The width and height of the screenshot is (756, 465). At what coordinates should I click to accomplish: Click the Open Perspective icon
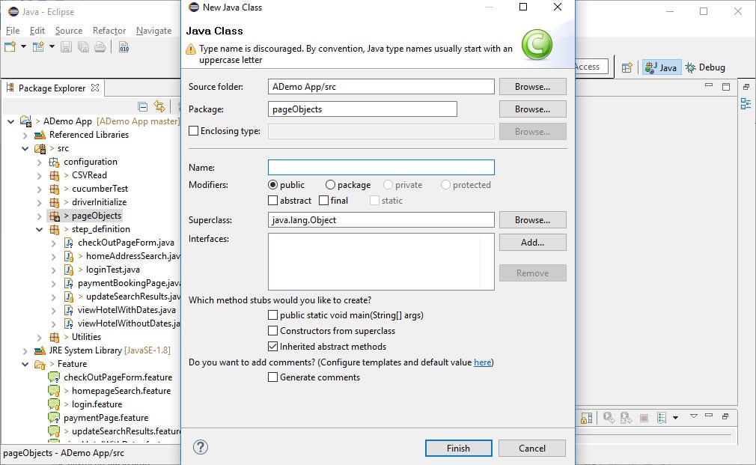[x=627, y=67]
